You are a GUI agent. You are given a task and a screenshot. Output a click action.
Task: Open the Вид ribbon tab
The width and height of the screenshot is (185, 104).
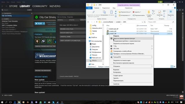(114, 8)
